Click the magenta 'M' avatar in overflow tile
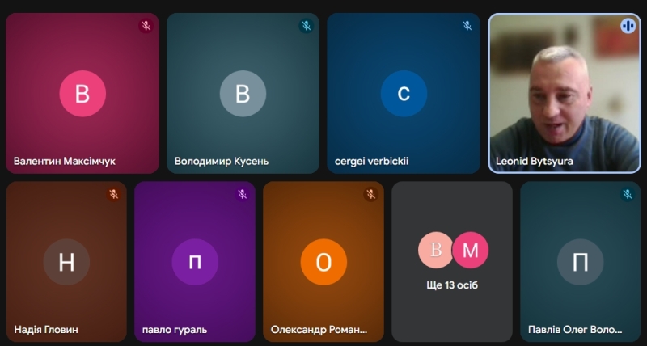Screen dimensions: 647x346 470,251
